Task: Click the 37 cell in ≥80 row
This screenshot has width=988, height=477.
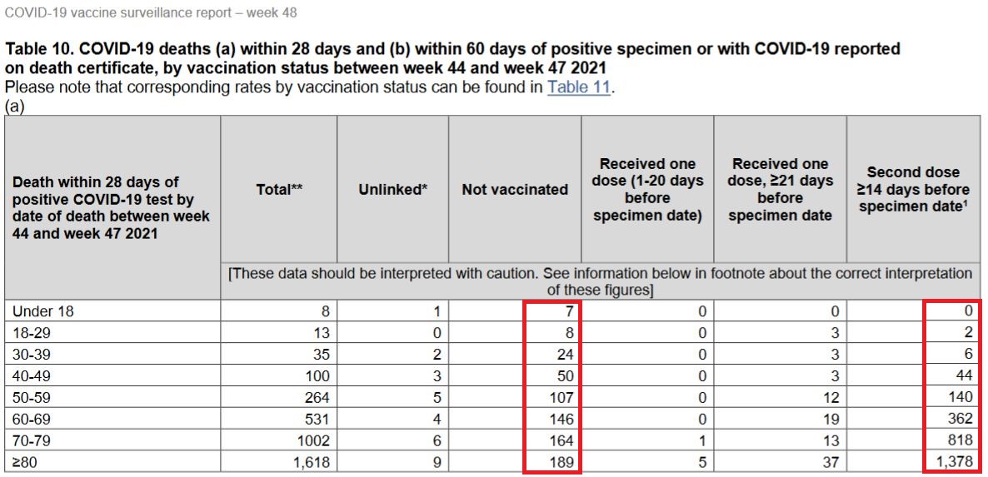Action: pos(831,463)
